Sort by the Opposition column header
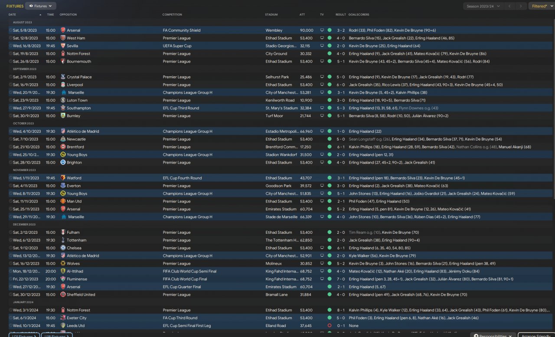Screen dimensions: 555x337 point(68,15)
